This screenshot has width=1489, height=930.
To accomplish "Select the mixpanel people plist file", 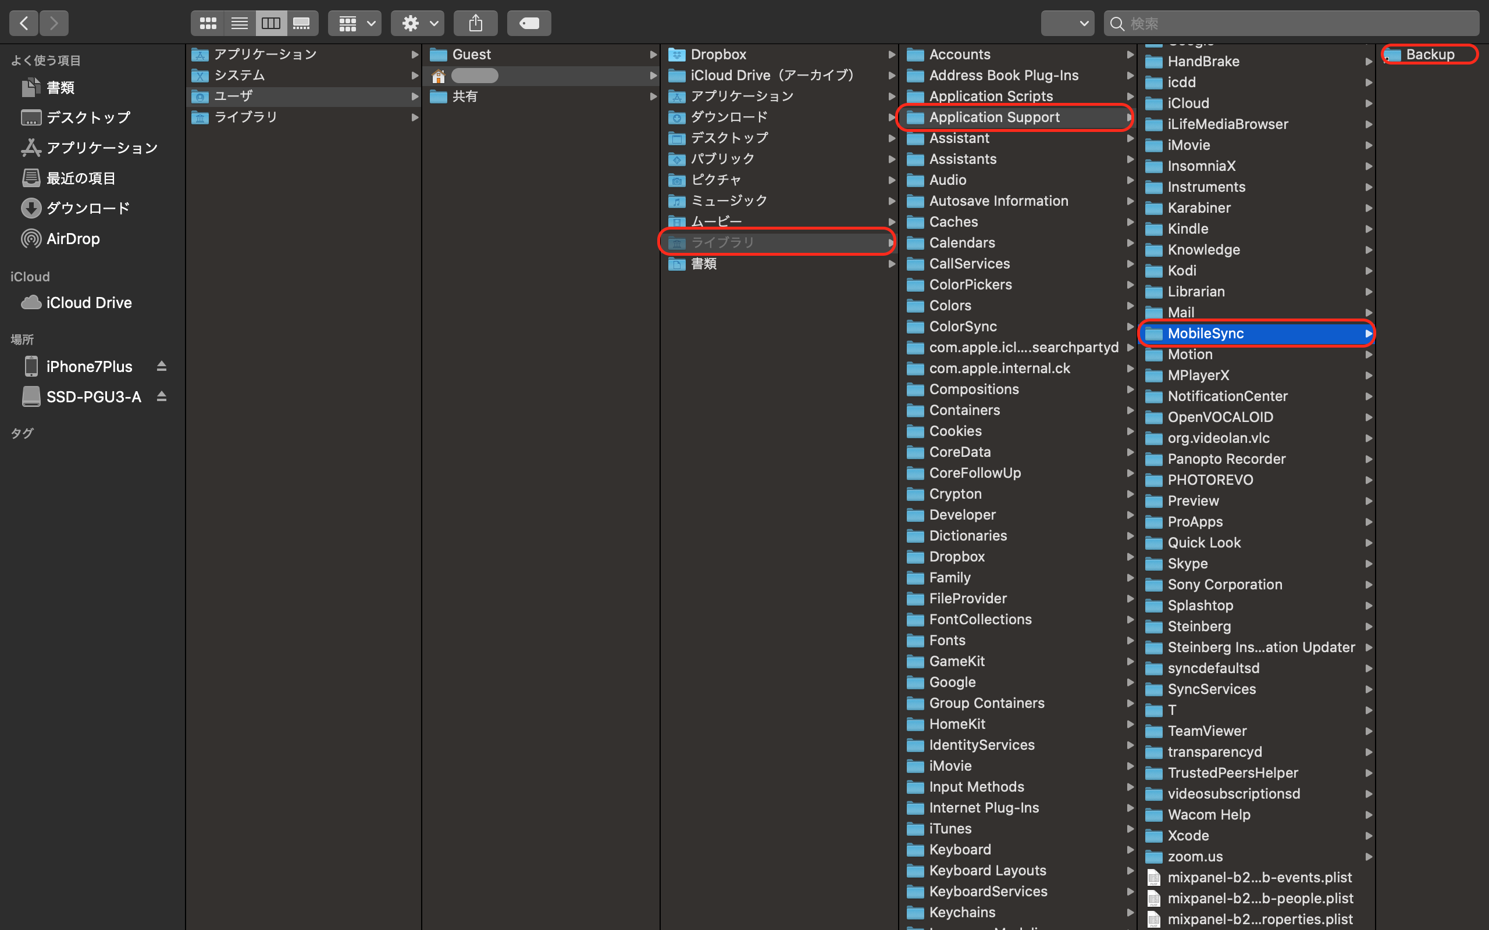I will click(x=1259, y=898).
